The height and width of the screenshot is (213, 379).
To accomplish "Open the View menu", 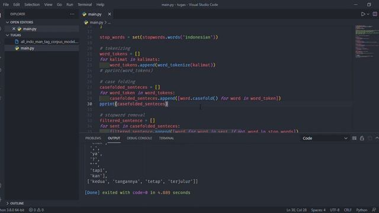I will click(48, 5).
